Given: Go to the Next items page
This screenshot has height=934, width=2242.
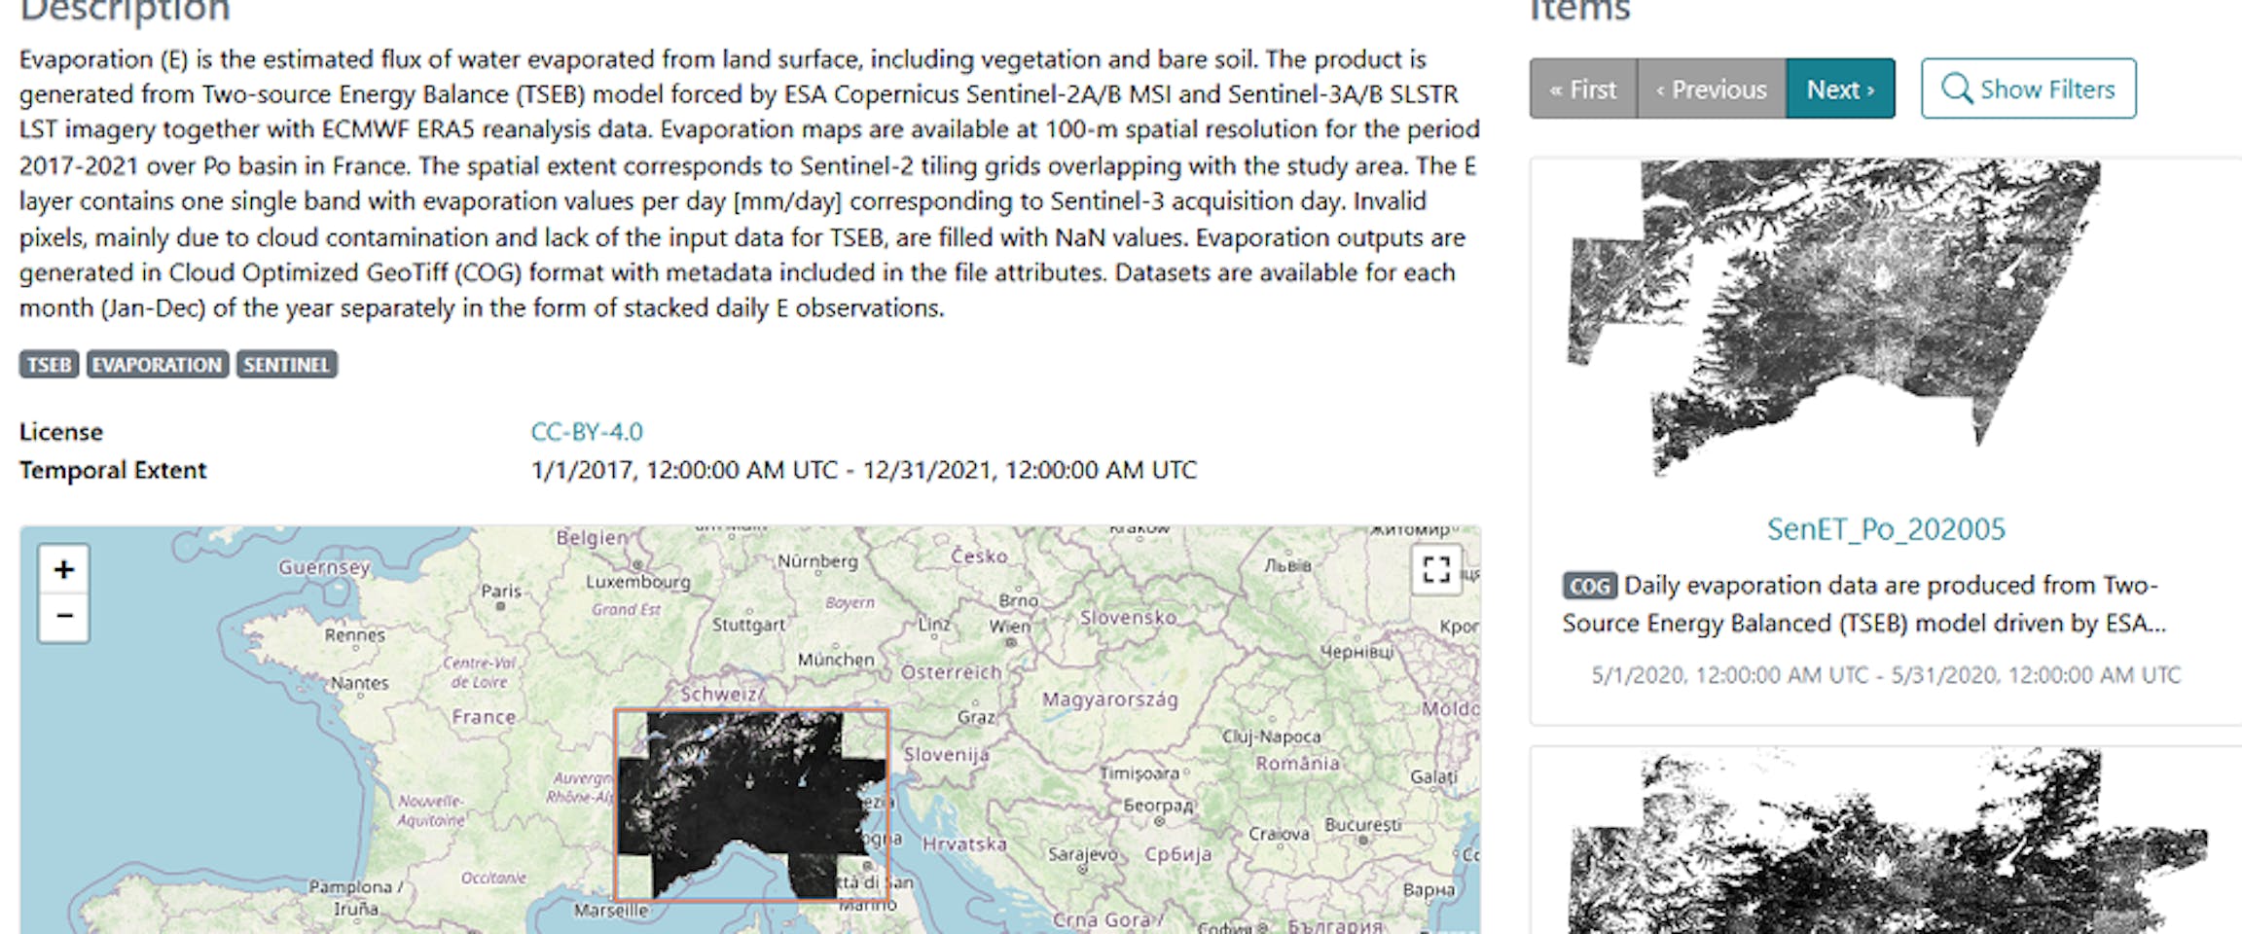Looking at the screenshot, I should (1840, 89).
